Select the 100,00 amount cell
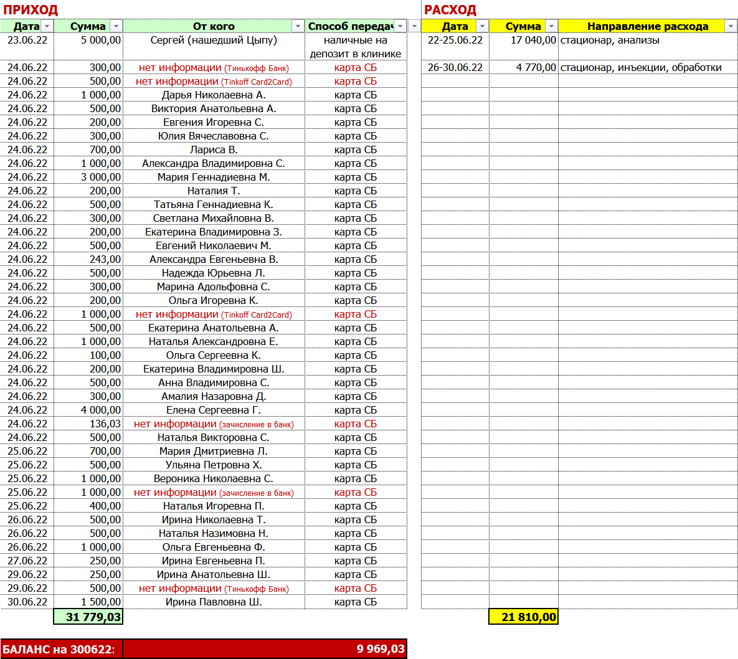This screenshot has width=738, height=659. 88,355
